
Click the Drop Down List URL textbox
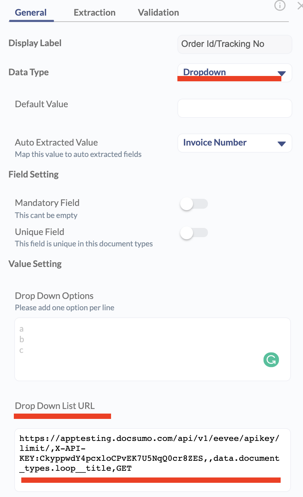click(x=153, y=460)
